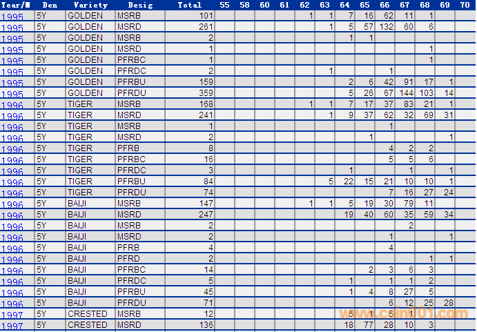
Task: Open the 1997 link for CRESTED MSRD row
Action: [x=12, y=326]
